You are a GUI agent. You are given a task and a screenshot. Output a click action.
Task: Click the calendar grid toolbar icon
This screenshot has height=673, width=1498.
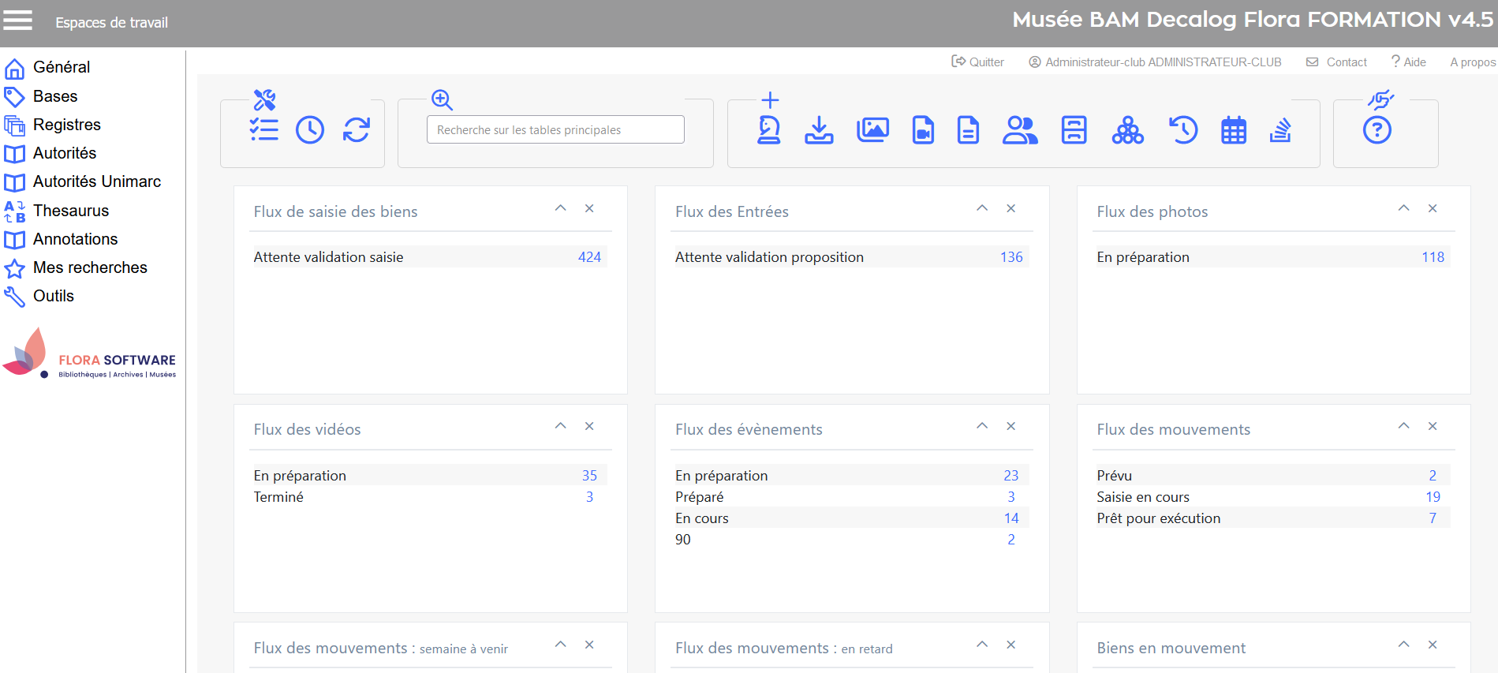click(x=1234, y=130)
